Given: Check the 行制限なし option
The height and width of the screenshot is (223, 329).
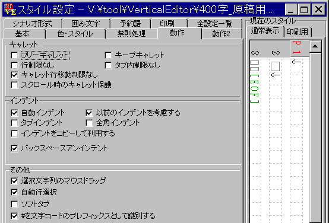Looking at the screenshot, I should coord(14,65).
